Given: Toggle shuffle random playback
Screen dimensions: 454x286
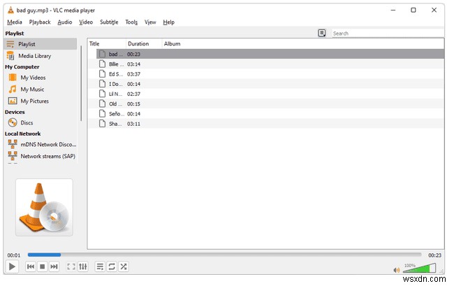Looking at the screenshot, I should [124, 266].
